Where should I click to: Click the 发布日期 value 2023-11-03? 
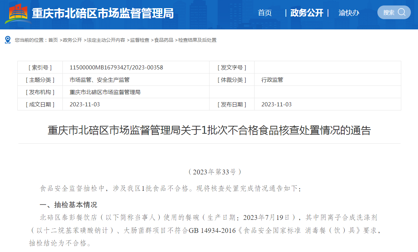pyautogui.click(x=276, y=104)
